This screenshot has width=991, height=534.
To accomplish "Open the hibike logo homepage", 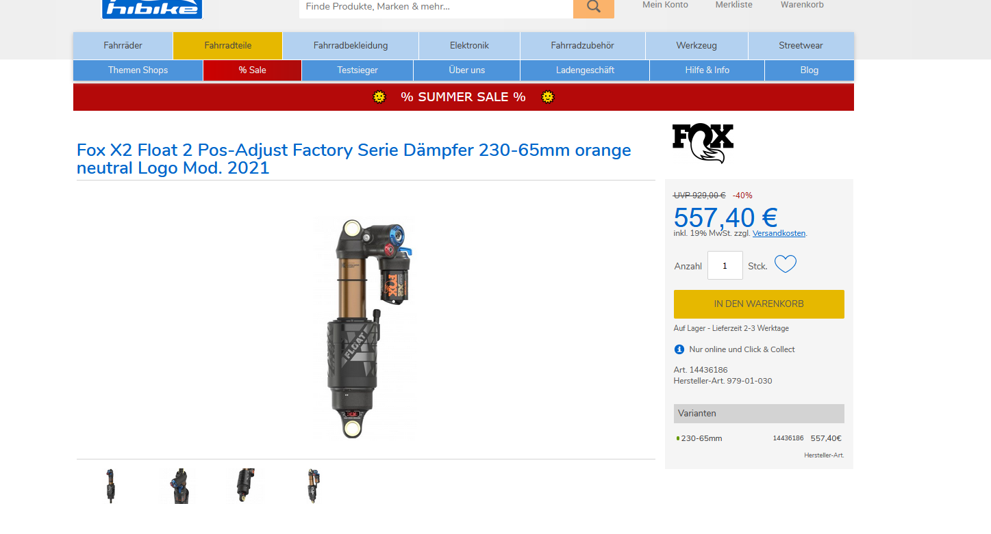I will (x=152, y=8).
